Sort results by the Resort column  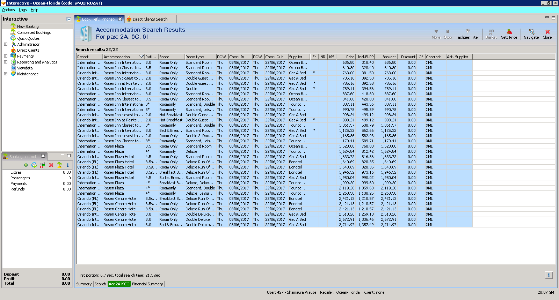(x=89, y=57)
